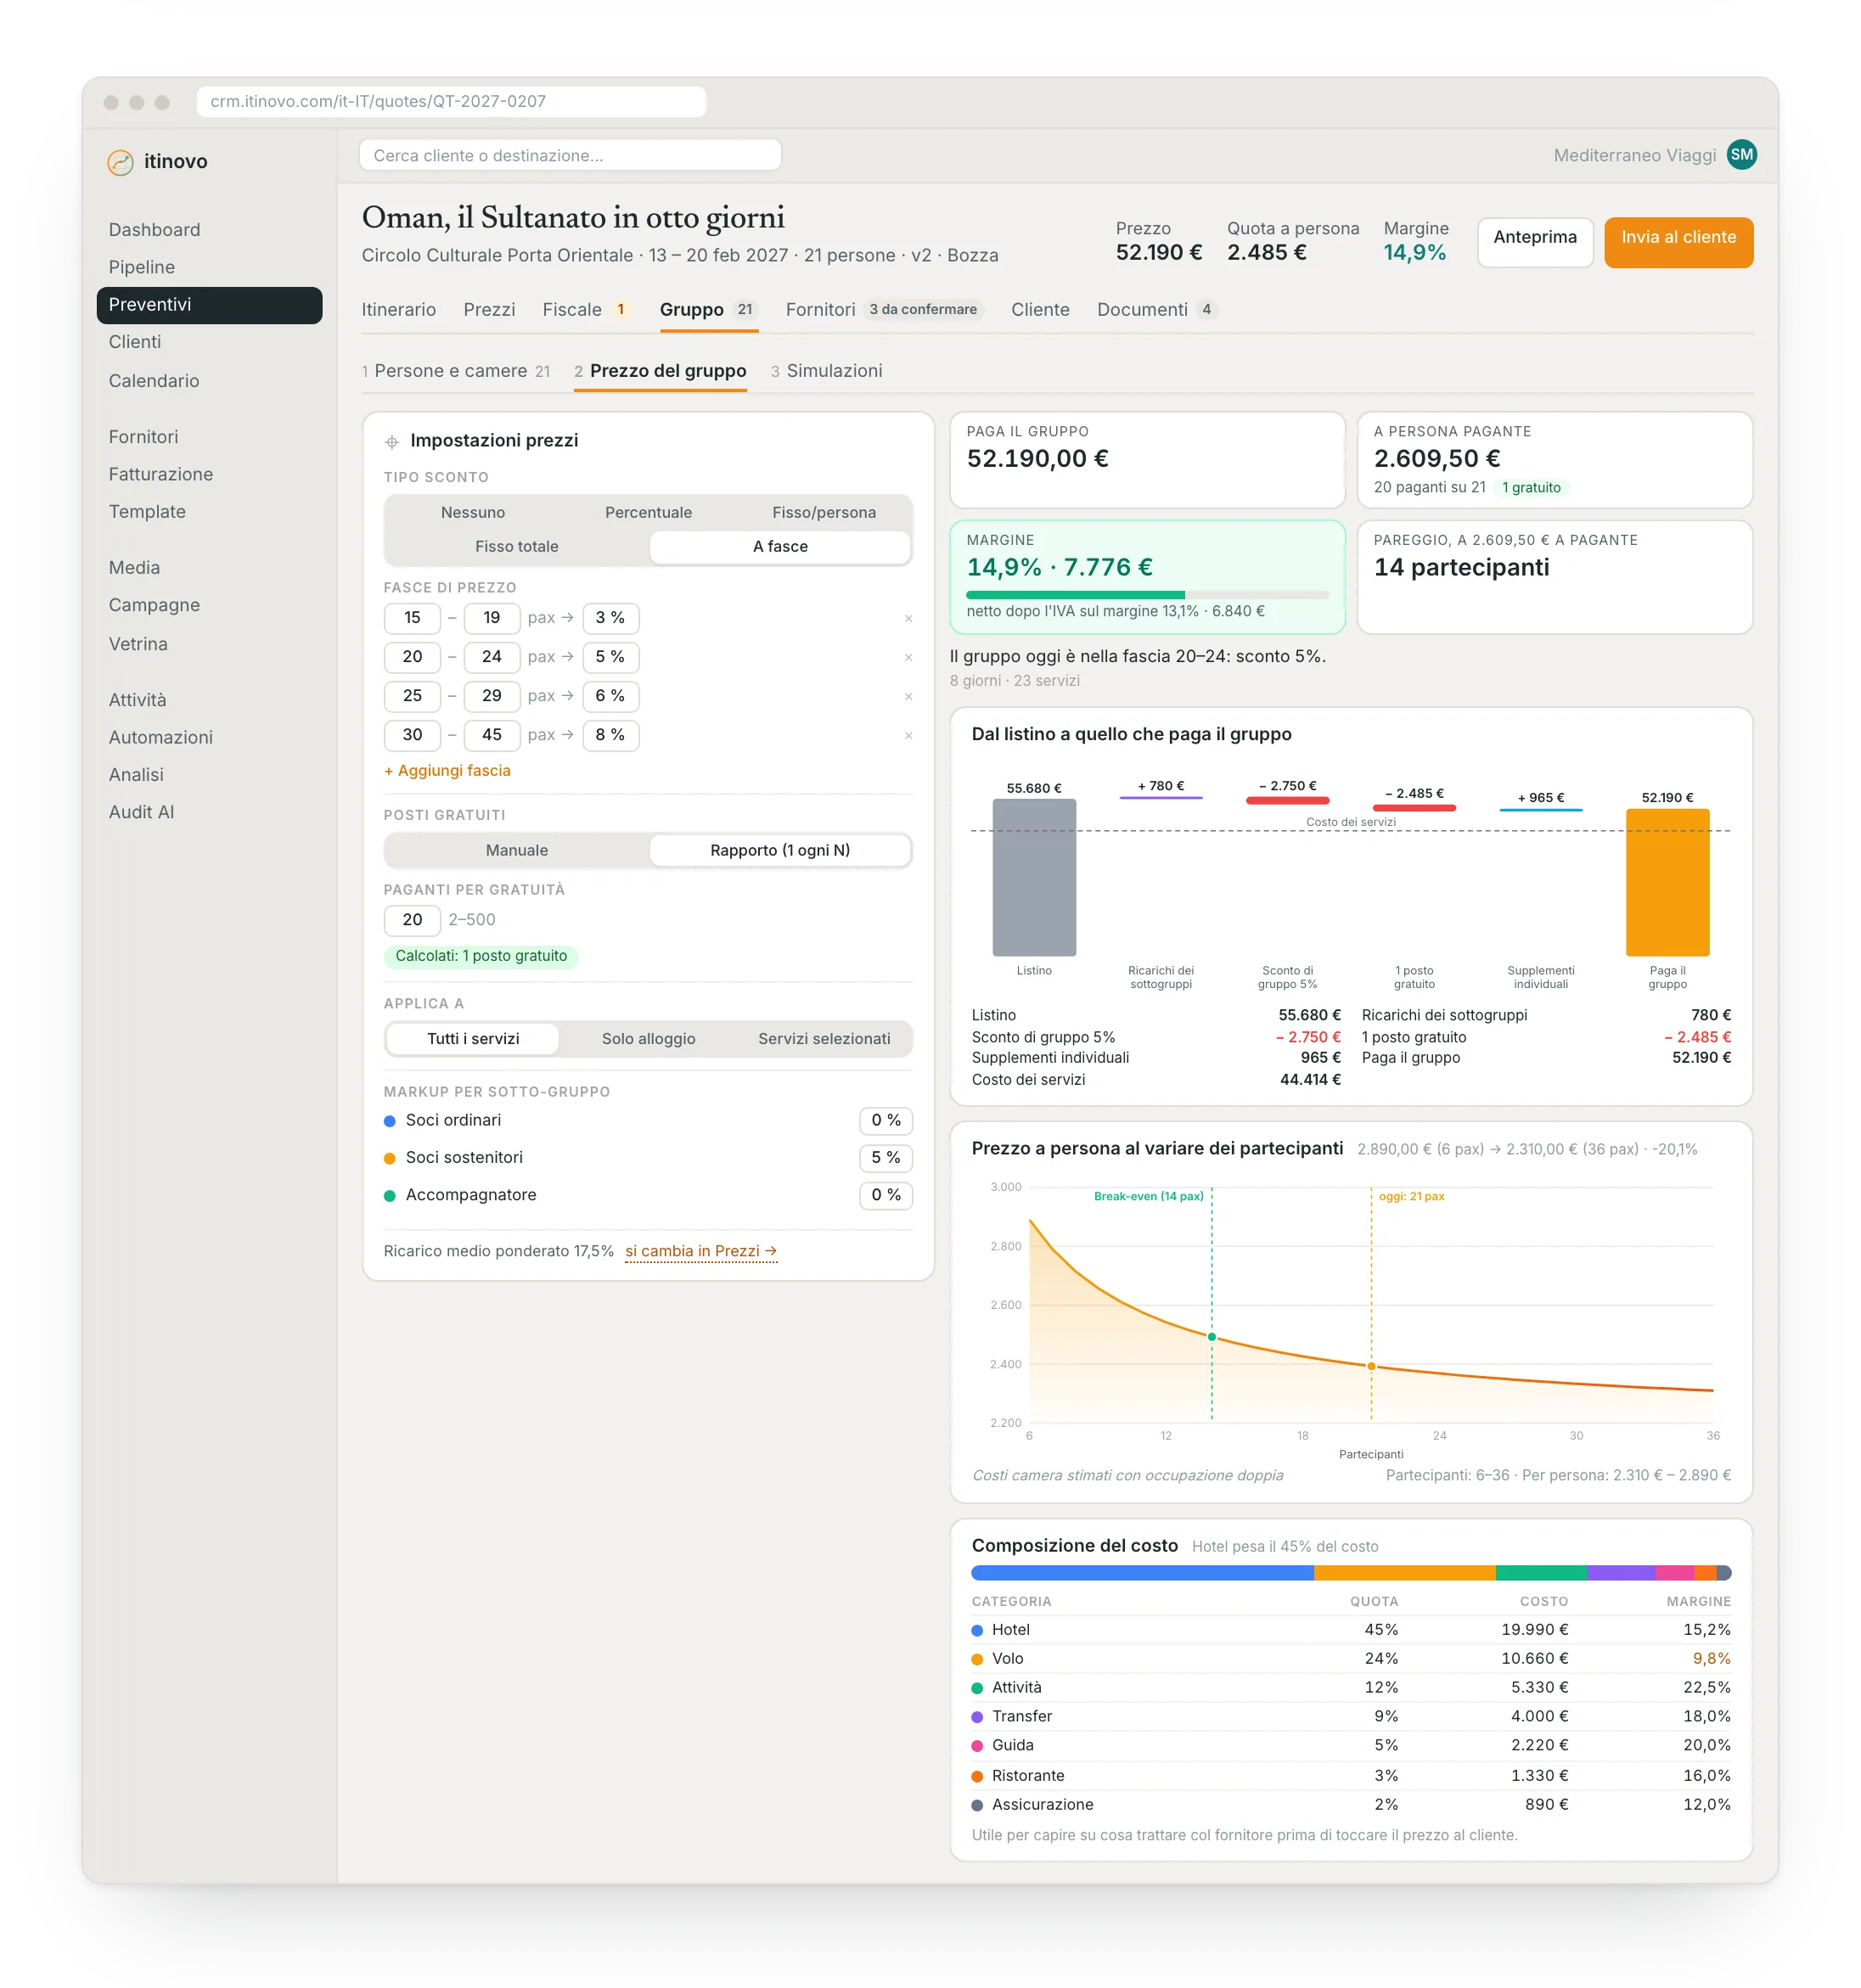Switch free seats to Manuale
1861x1988 pixels.
click(x=517, y=851)
